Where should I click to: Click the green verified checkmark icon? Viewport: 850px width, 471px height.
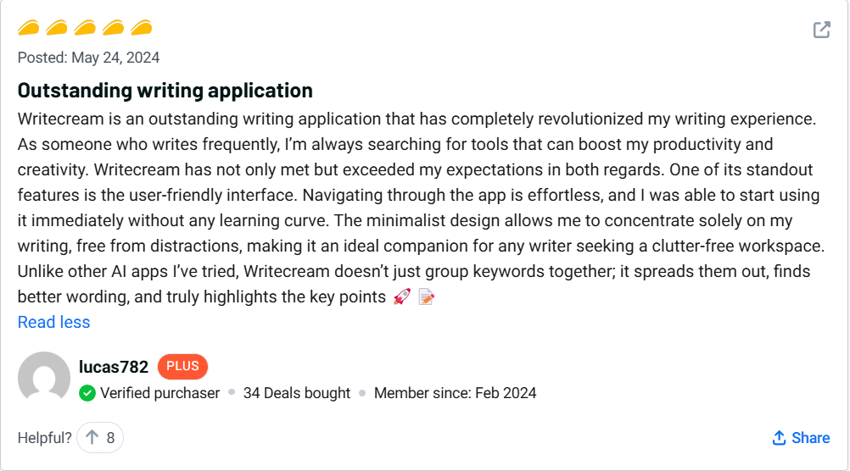coord(87,393)
